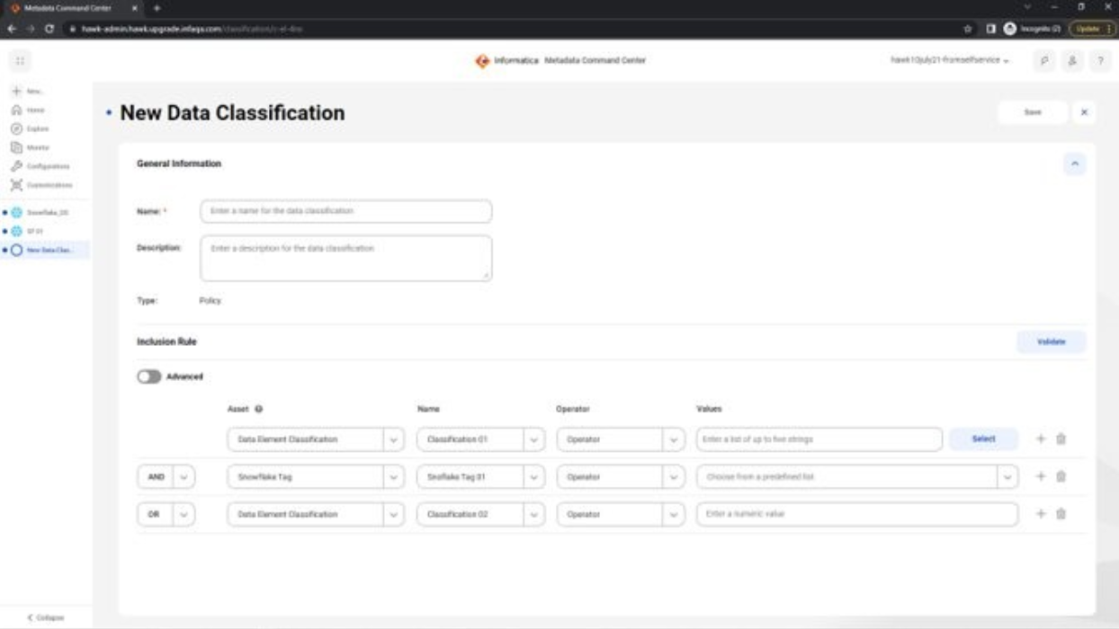This screenshot has height=629, width=1119.
Task: Click the Select button for values
Action: (983, 439)
